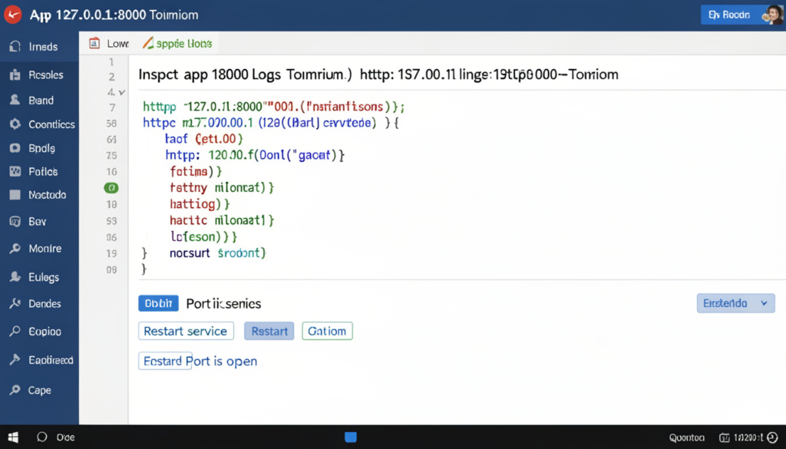Click the Bpols camera icon
Screen dimensions: 786x449
[15, 148]
